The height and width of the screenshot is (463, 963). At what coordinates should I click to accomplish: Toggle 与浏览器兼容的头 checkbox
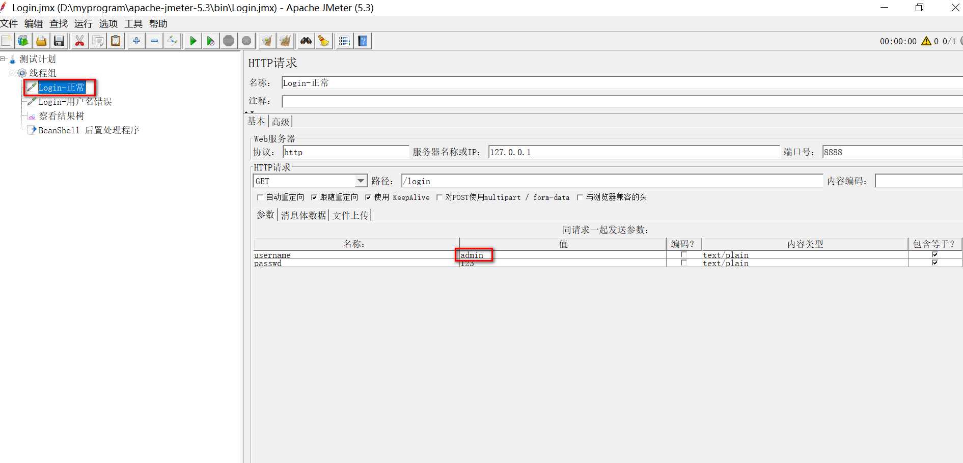click(580, 197)
